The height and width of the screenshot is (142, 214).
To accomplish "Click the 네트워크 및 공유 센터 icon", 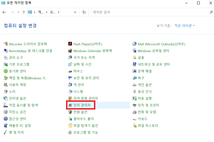I will pos(135,64).
